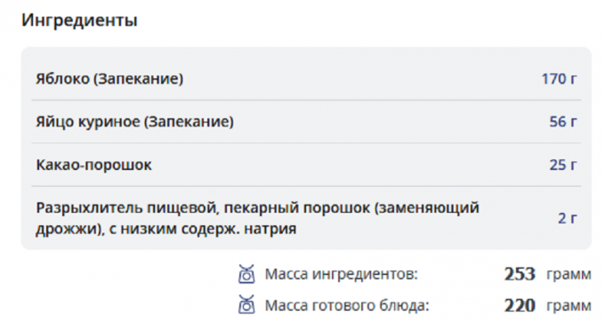The image size is (605, 324).
Task: Click the 56 г egg weight value
Action: coord(563,122)
